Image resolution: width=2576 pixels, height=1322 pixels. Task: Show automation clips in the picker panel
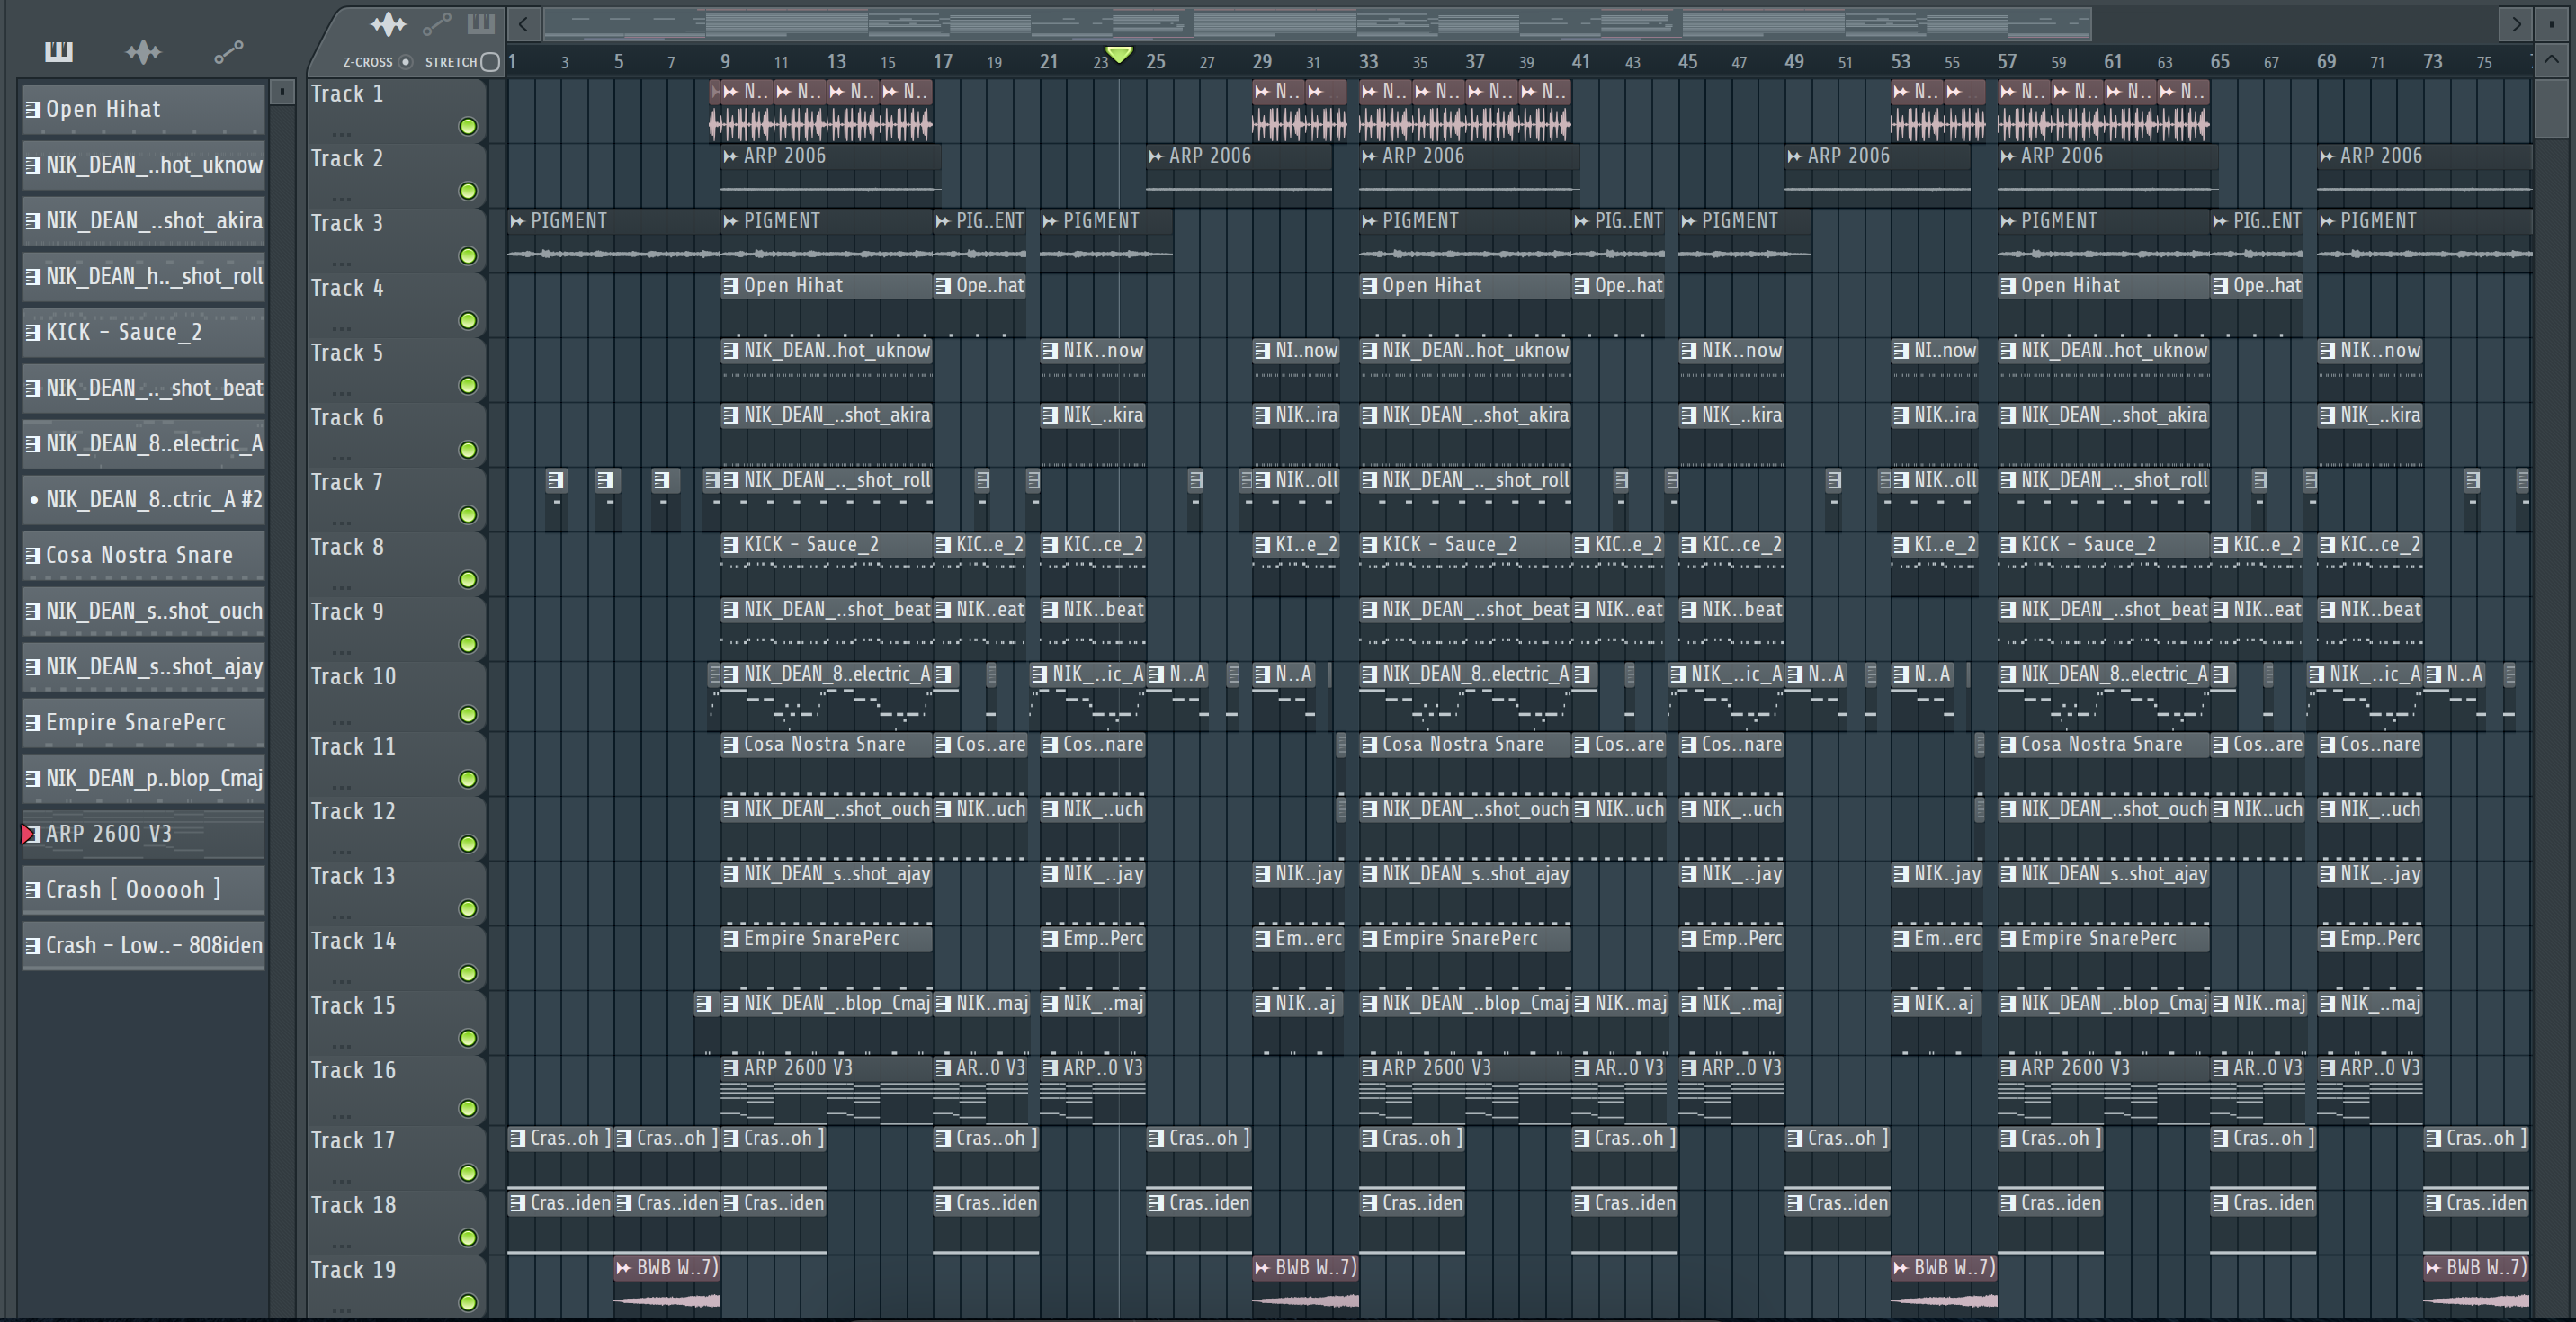coord(228,52)
